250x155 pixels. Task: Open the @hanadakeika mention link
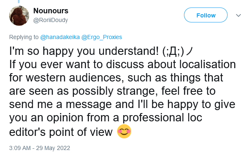click(60, 37)
